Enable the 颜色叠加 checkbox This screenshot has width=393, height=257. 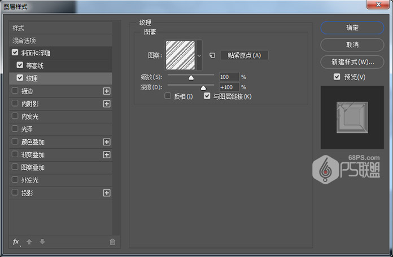coord(15,141)
